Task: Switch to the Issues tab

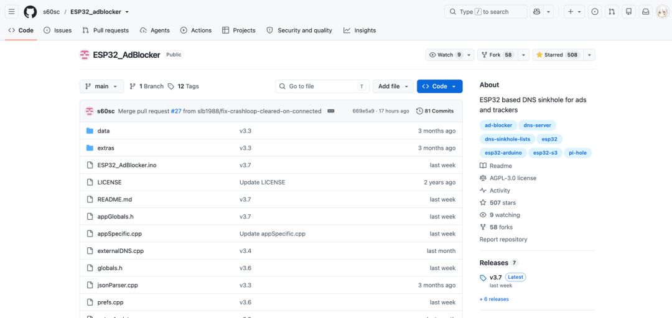Action: point(58,30)
